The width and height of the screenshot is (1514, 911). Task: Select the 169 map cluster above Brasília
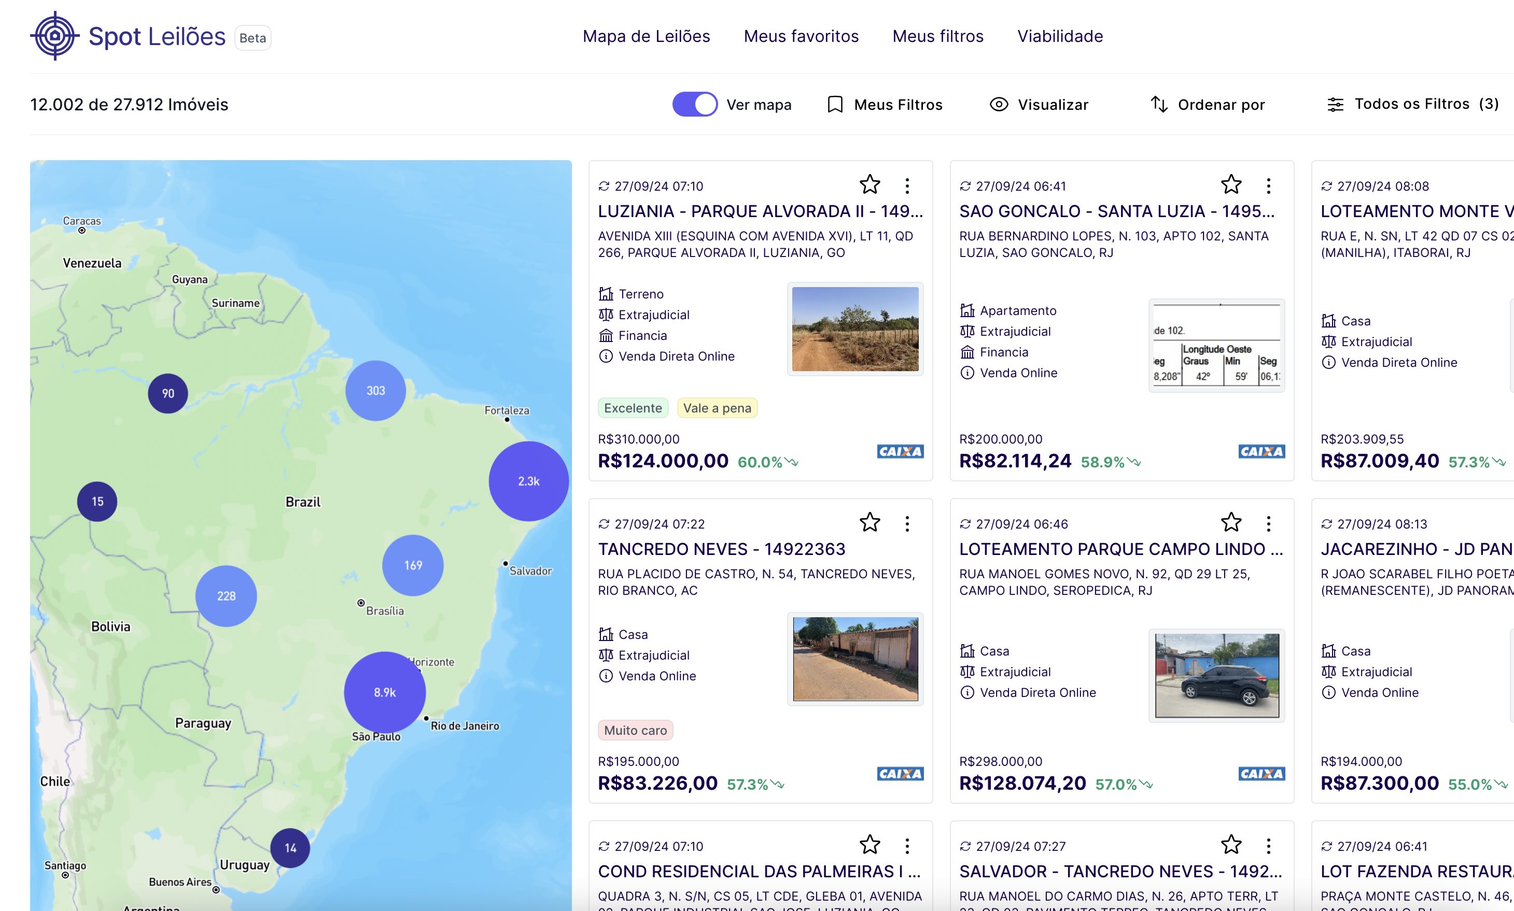pos(413,565)
